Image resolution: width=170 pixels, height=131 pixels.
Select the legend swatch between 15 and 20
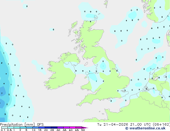(x=42, y=128)
